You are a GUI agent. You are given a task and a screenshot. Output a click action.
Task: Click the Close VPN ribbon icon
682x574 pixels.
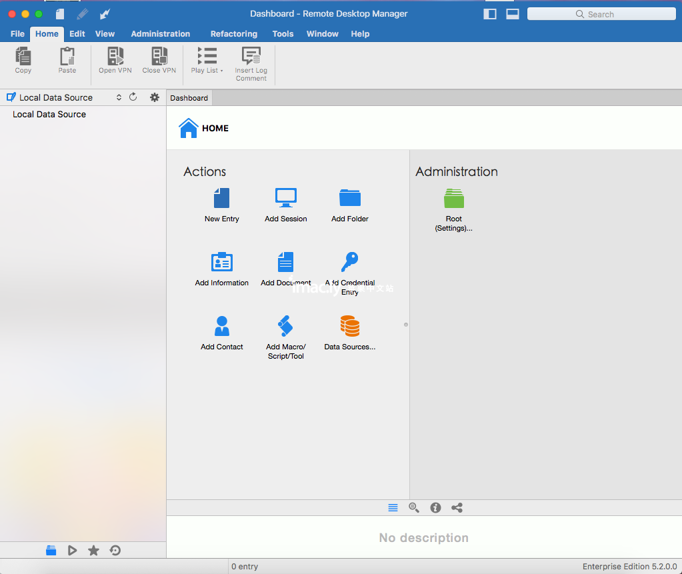(159, 57)
